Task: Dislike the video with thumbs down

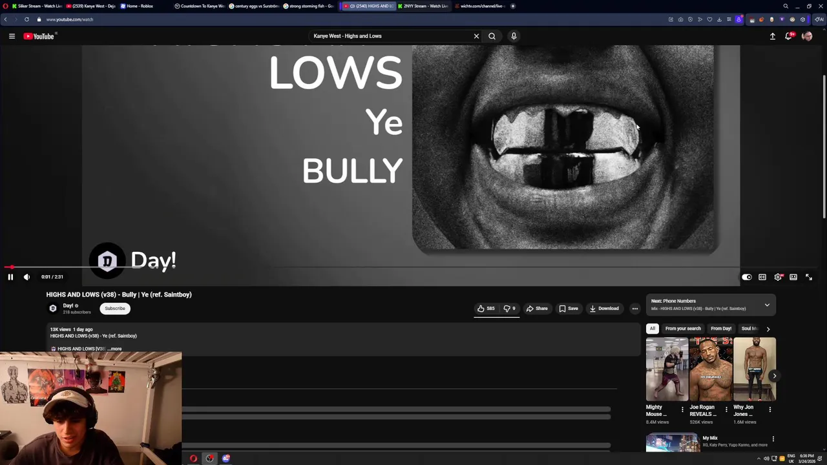Action: [x=509, y=309]
